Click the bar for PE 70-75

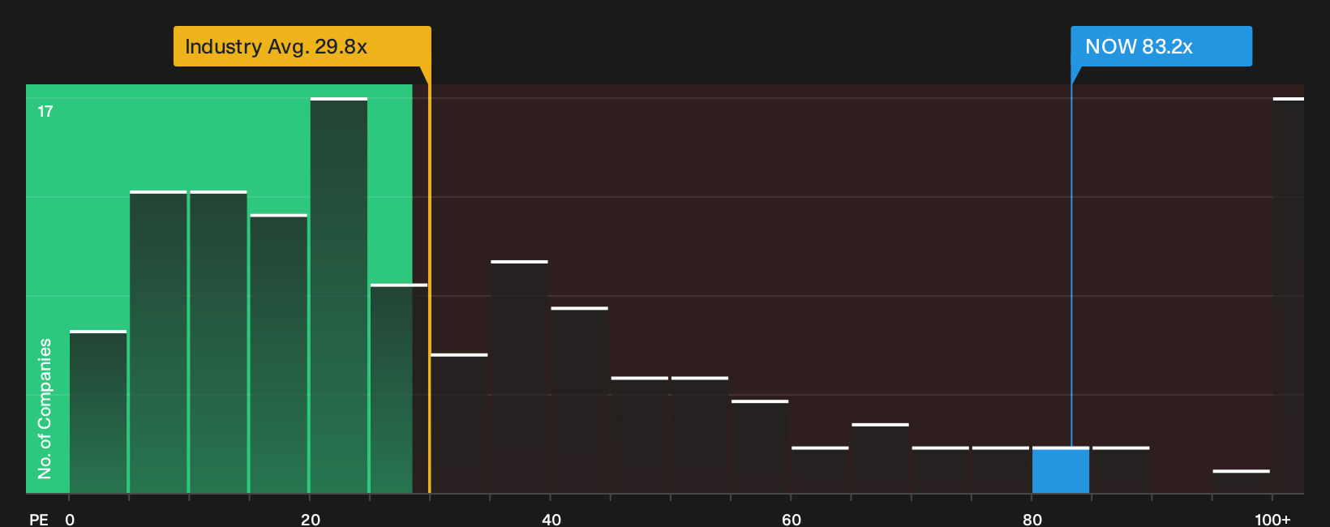coord(941,470)
